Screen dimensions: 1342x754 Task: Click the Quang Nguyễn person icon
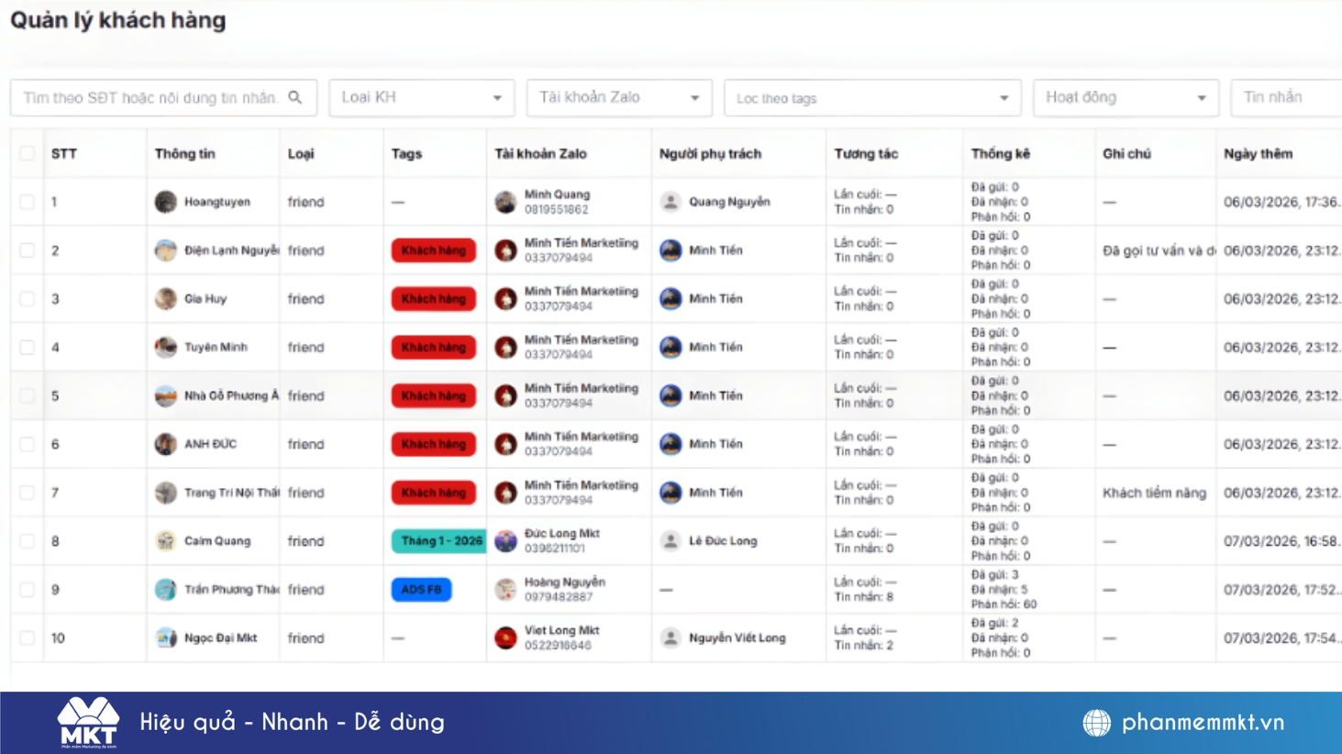tap(671, 201)
